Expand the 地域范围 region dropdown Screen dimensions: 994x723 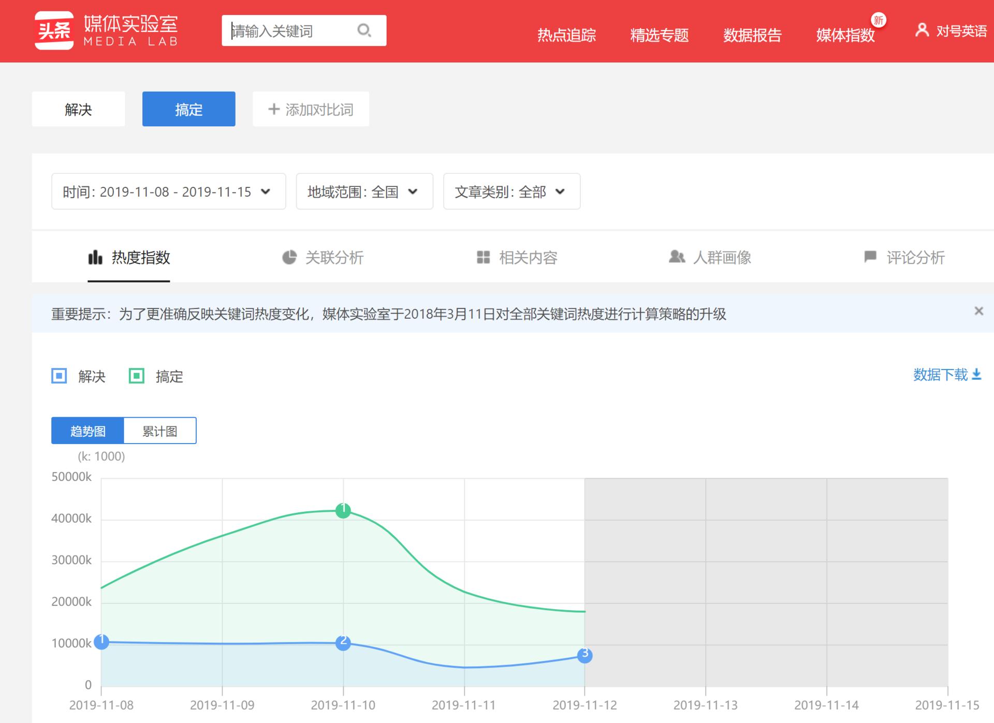coord(364,191)
